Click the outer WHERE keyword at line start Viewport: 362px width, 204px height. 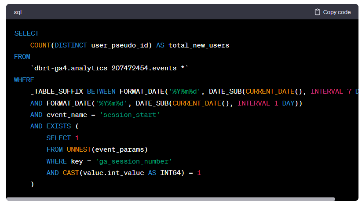pyautogui.click(x=24, y=80)
